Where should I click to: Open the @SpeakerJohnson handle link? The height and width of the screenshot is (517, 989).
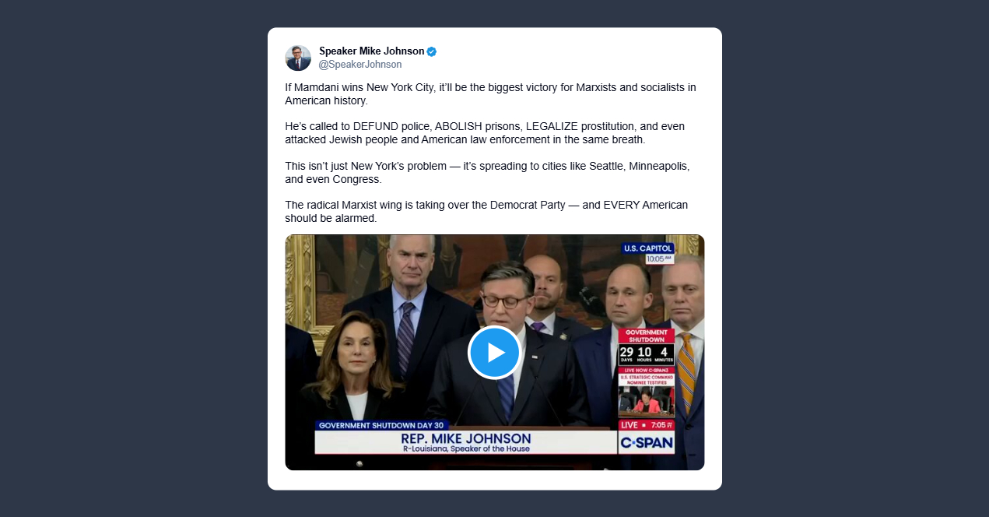pos(360,65)
